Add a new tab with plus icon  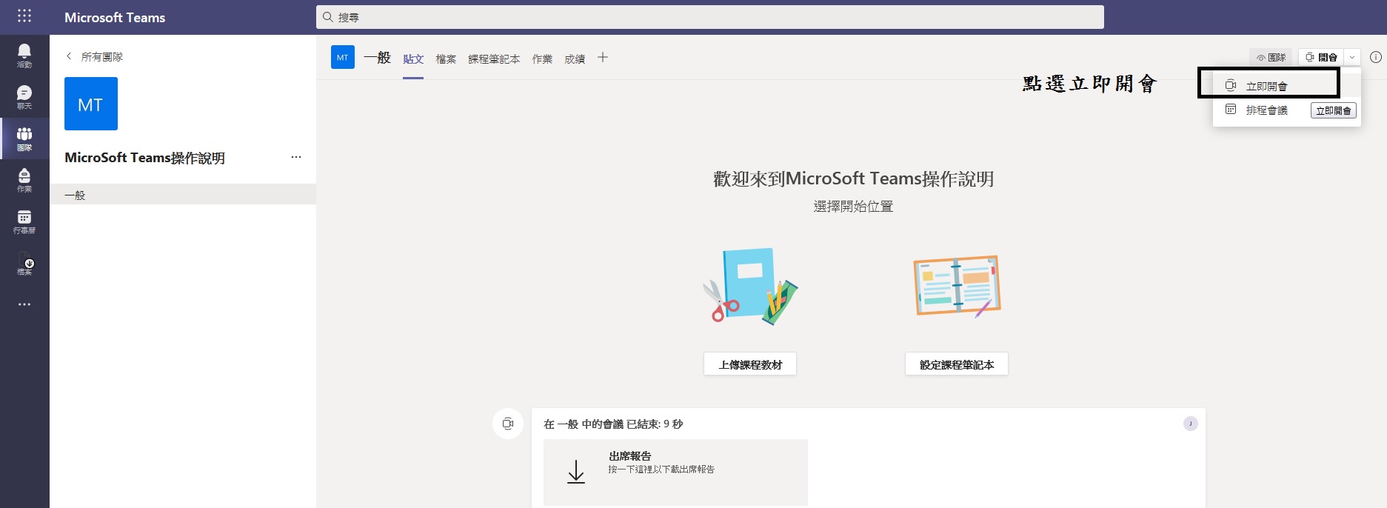(603, 57)
